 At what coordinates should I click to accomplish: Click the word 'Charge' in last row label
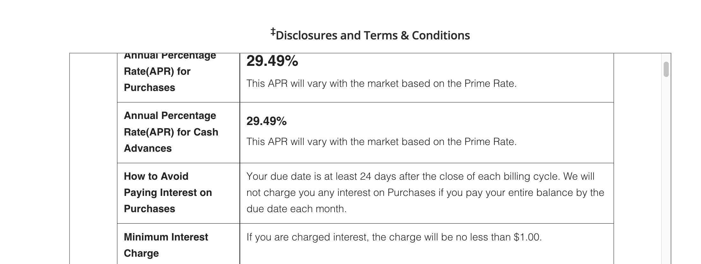tap(141, 254)
